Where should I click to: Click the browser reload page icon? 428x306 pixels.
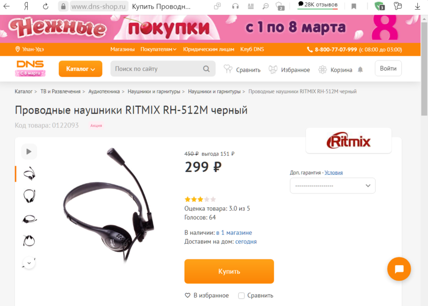point(45,6)
